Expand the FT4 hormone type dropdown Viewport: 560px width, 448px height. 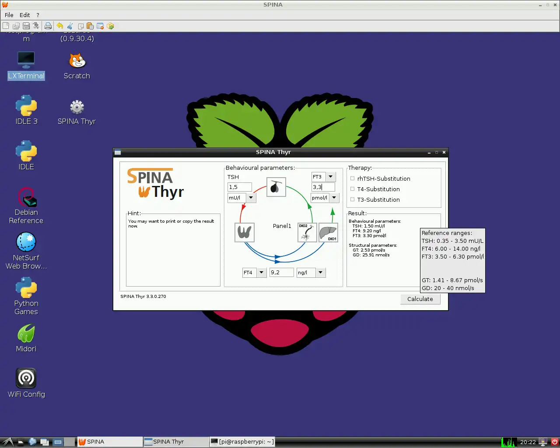pyautogui.click(x=262, y=273)
